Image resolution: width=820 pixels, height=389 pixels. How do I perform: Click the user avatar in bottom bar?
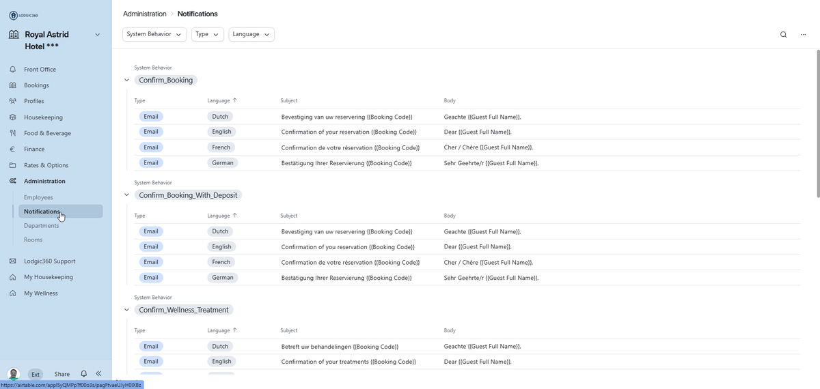coord(14,374)
